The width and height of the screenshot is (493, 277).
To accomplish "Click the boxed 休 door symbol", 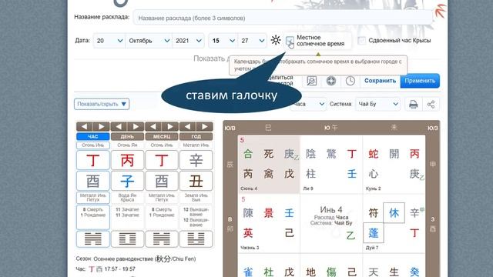I will pyautogui.click(x=394, y=213).
